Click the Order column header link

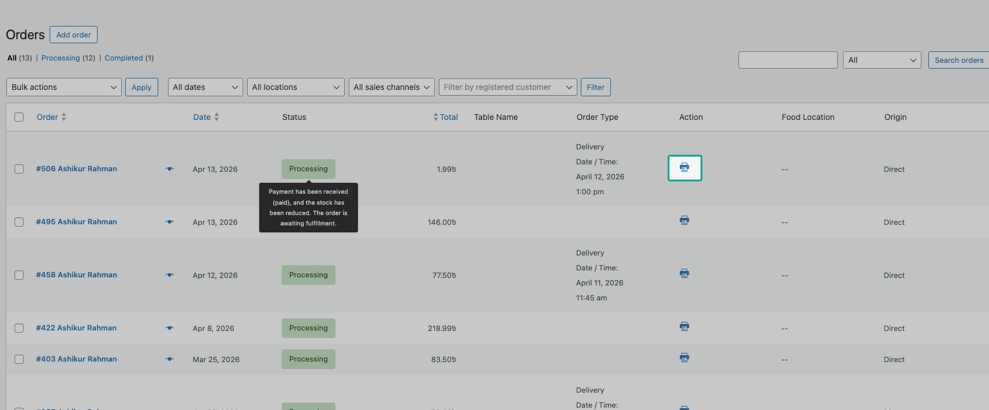47,117
